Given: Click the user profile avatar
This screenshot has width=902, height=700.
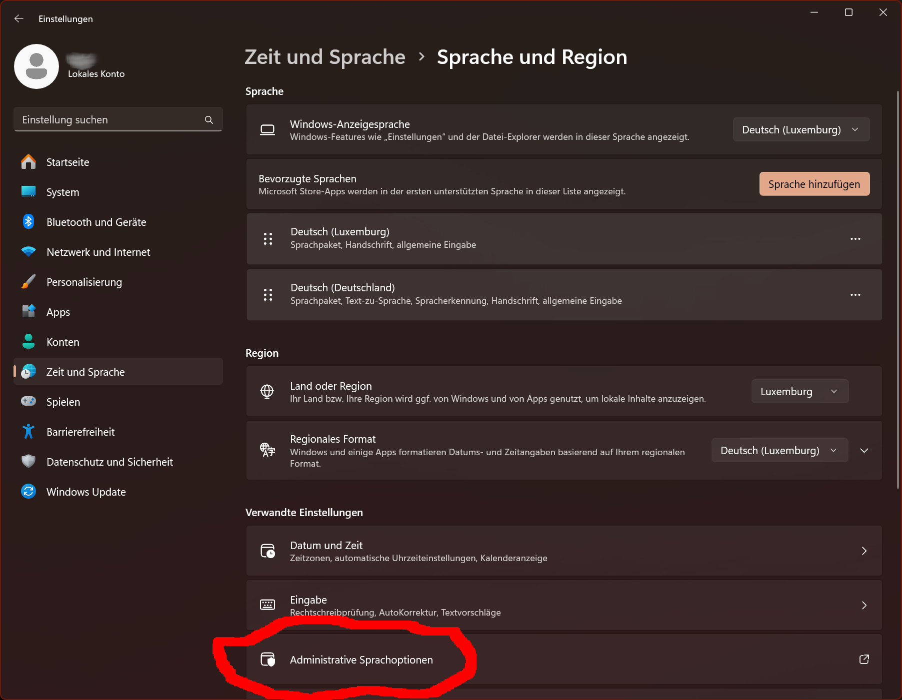Looking at the screenshot, I should pos(36,66).
